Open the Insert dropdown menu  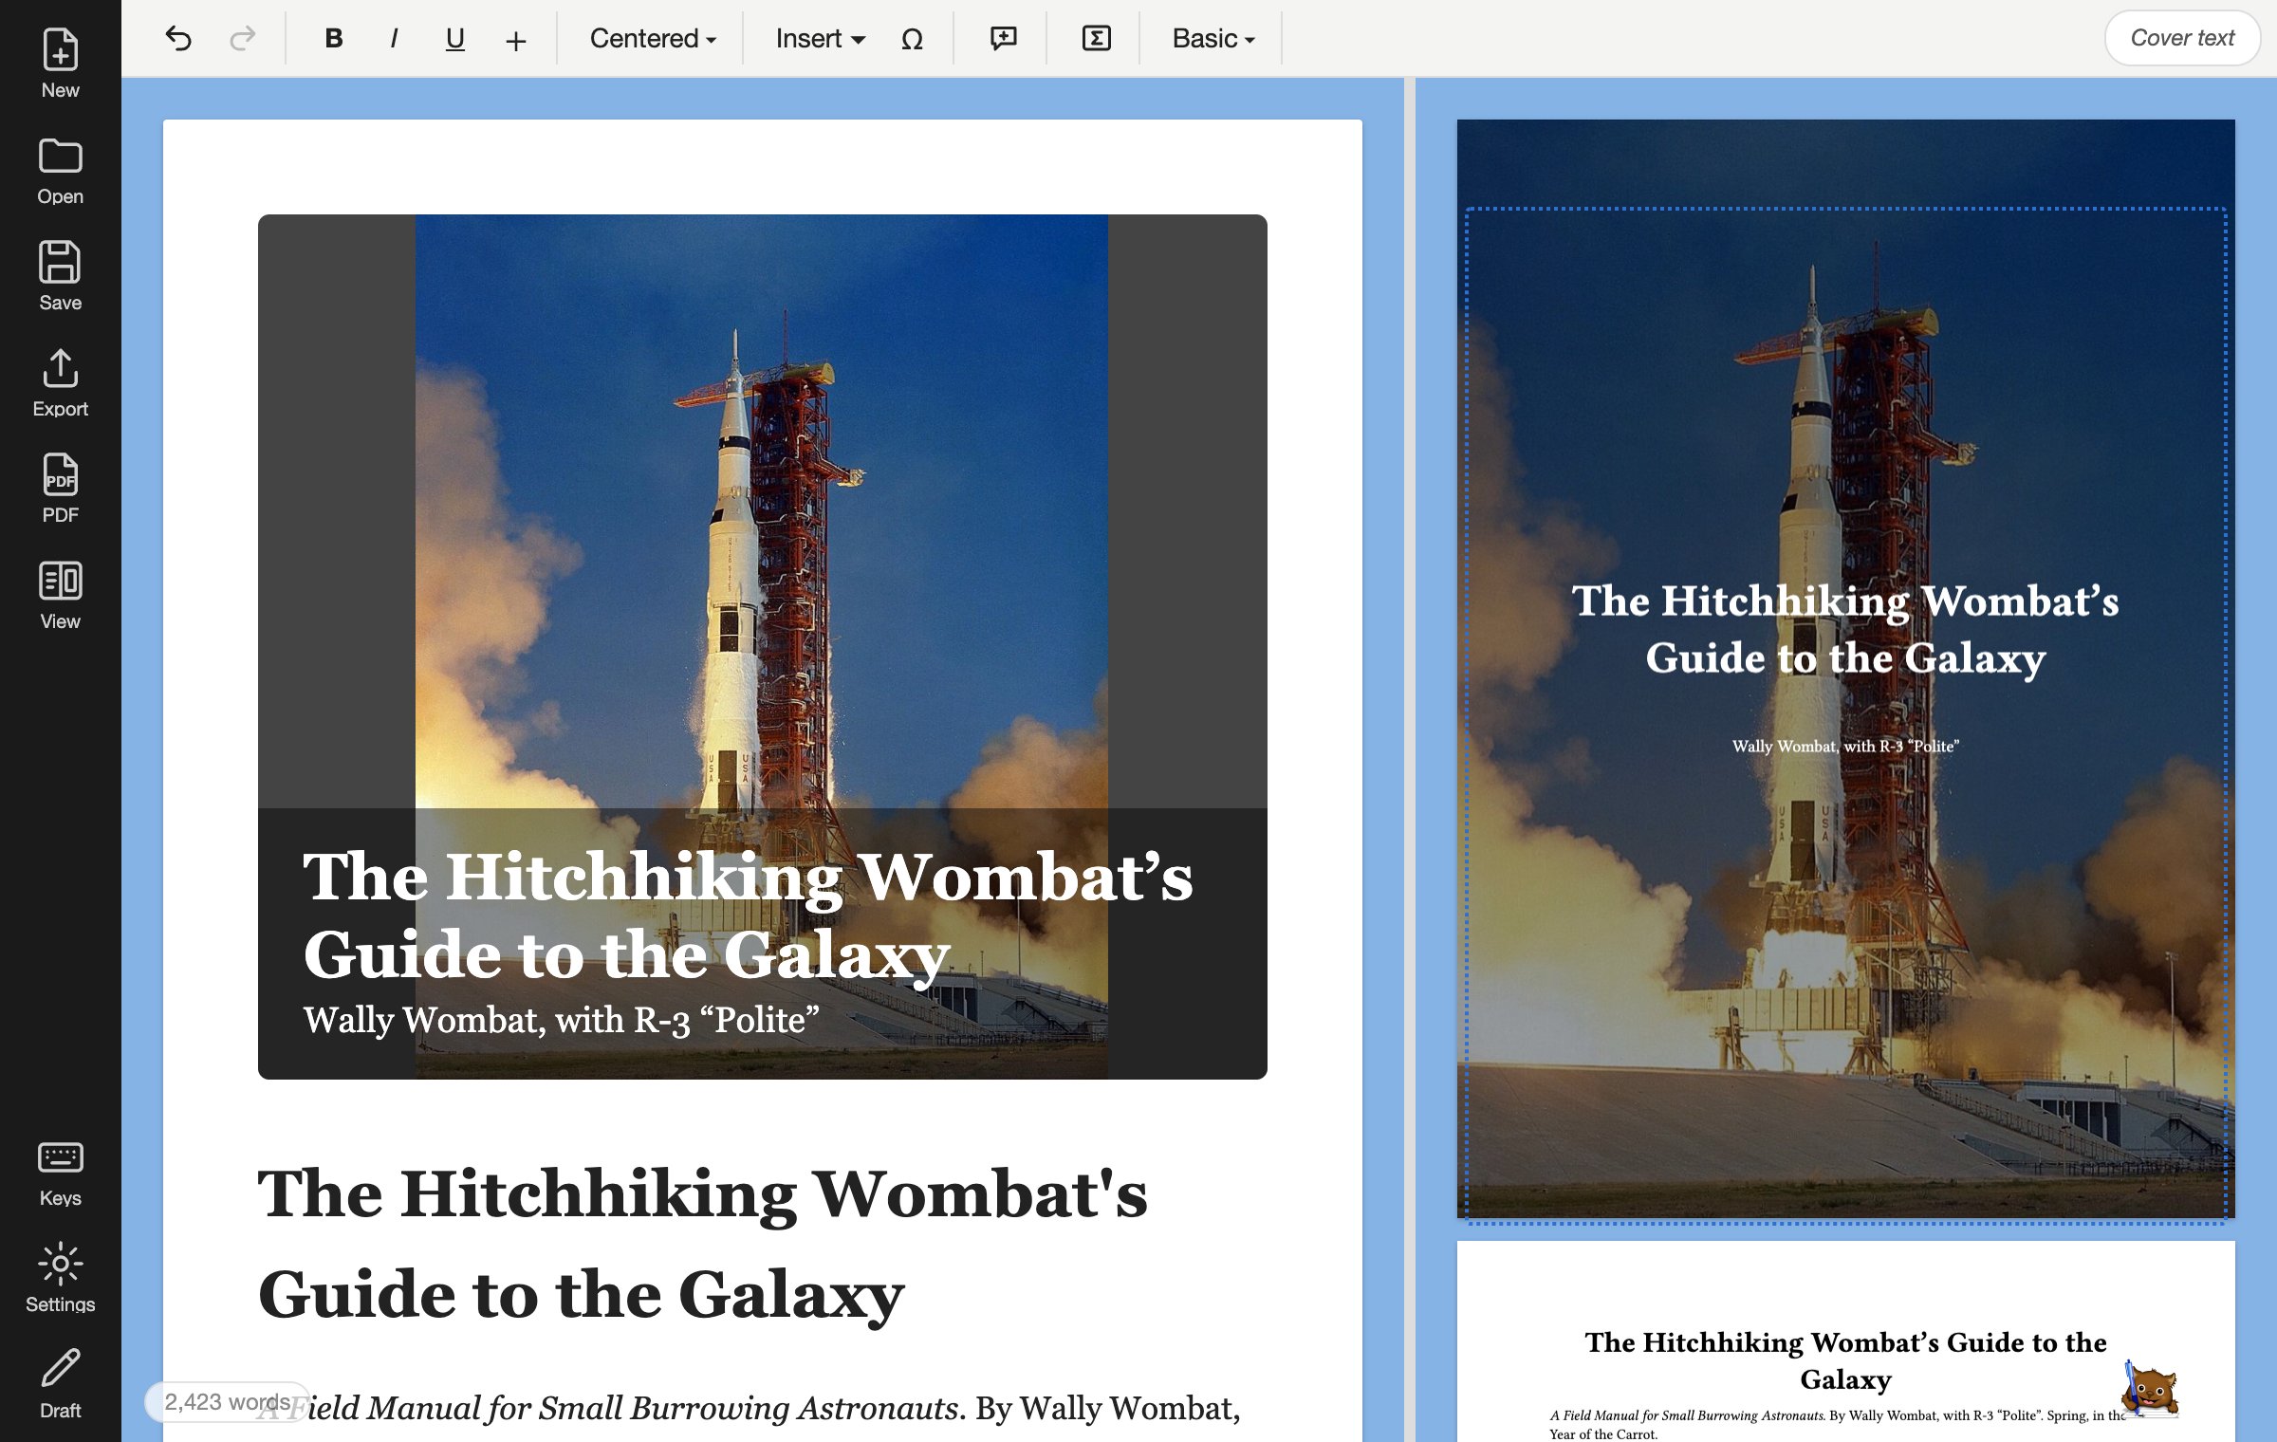point(820,39)
